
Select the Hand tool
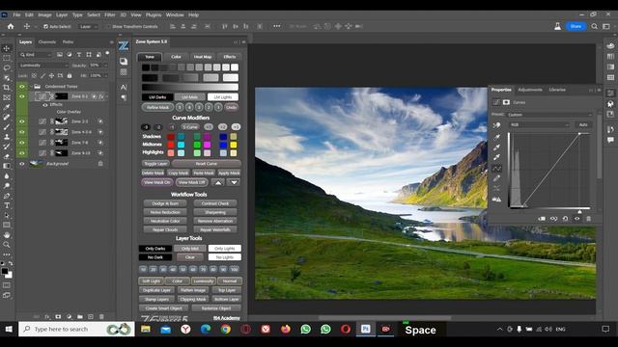coord(7,235)
